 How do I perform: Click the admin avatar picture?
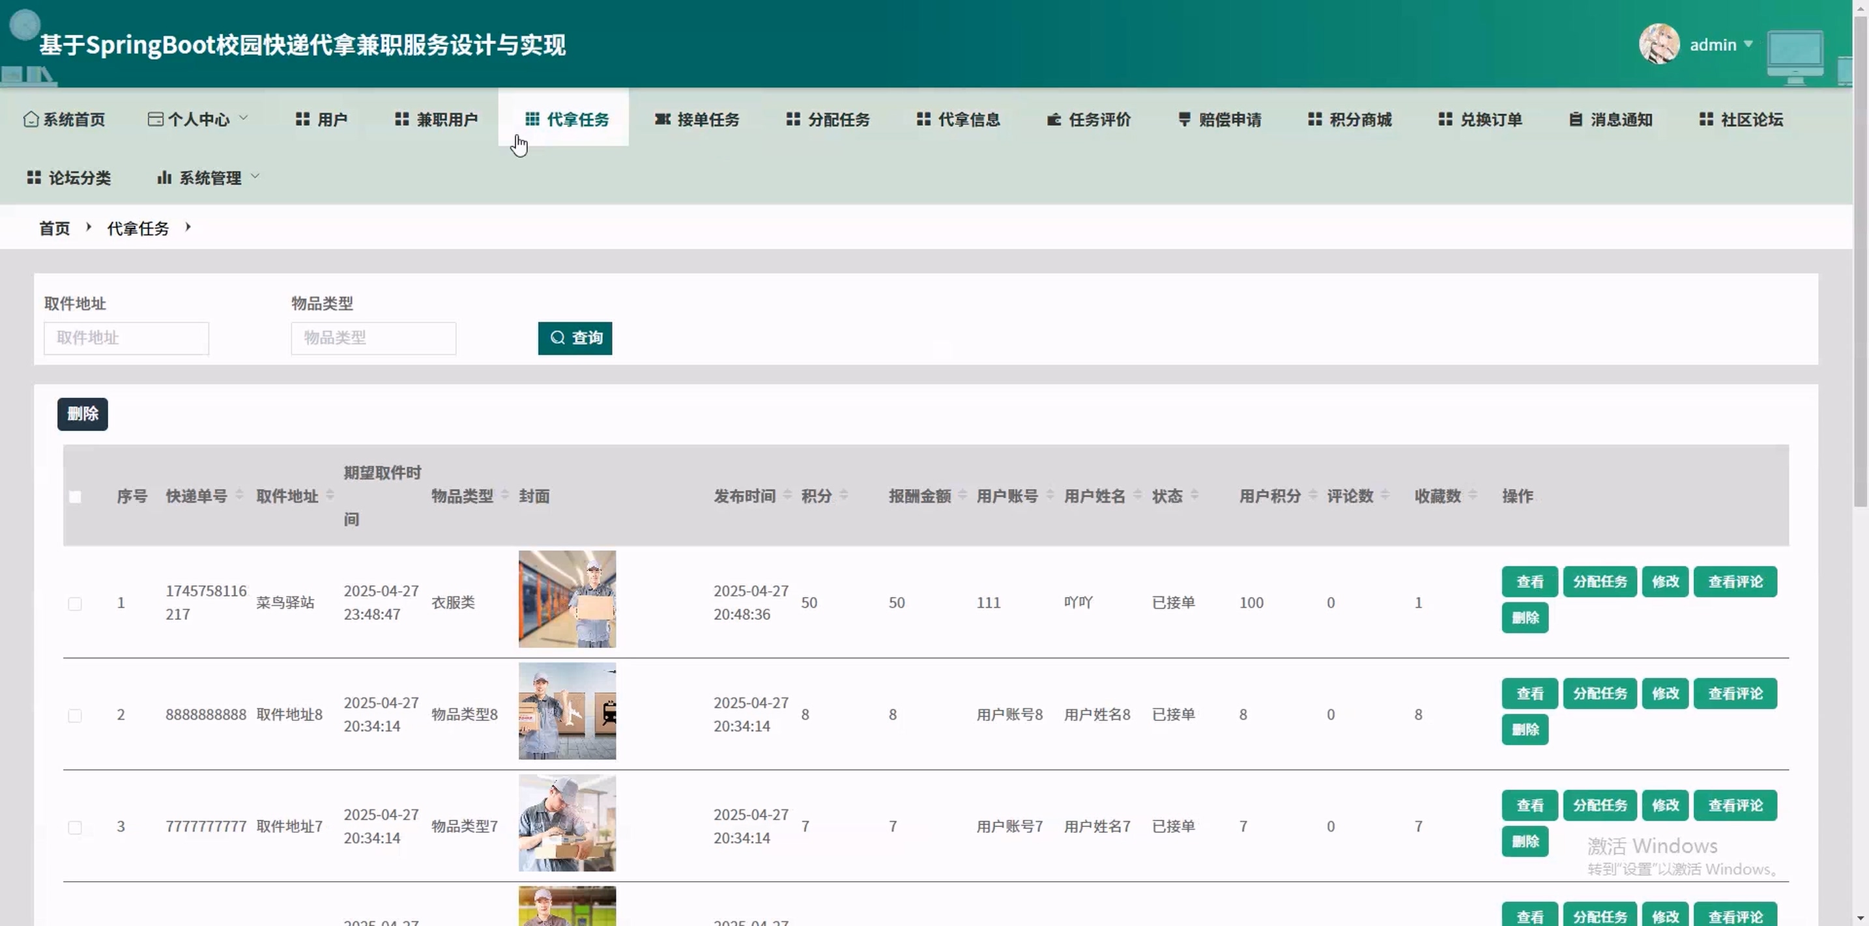1659,44
